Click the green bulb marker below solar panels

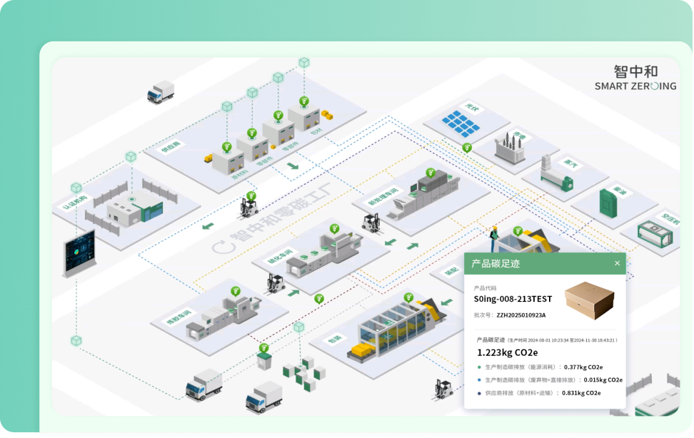[467, 148]
